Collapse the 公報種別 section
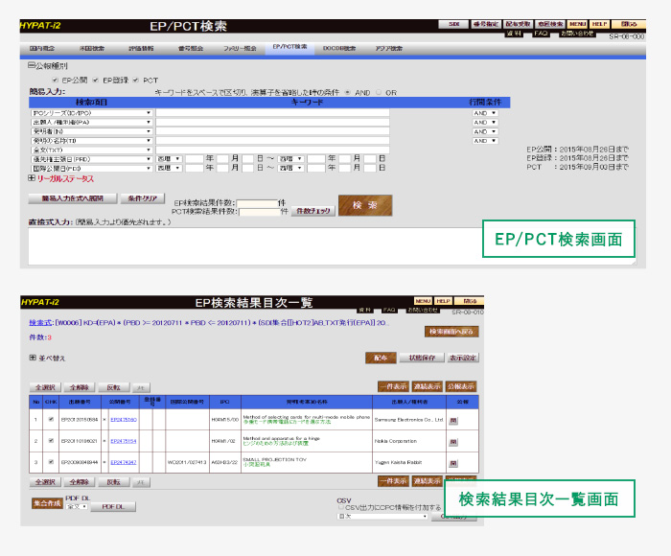 [x=32, y=65]
